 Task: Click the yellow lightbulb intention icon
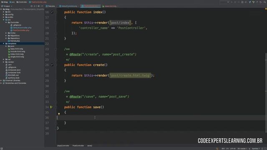coord(59,114)
